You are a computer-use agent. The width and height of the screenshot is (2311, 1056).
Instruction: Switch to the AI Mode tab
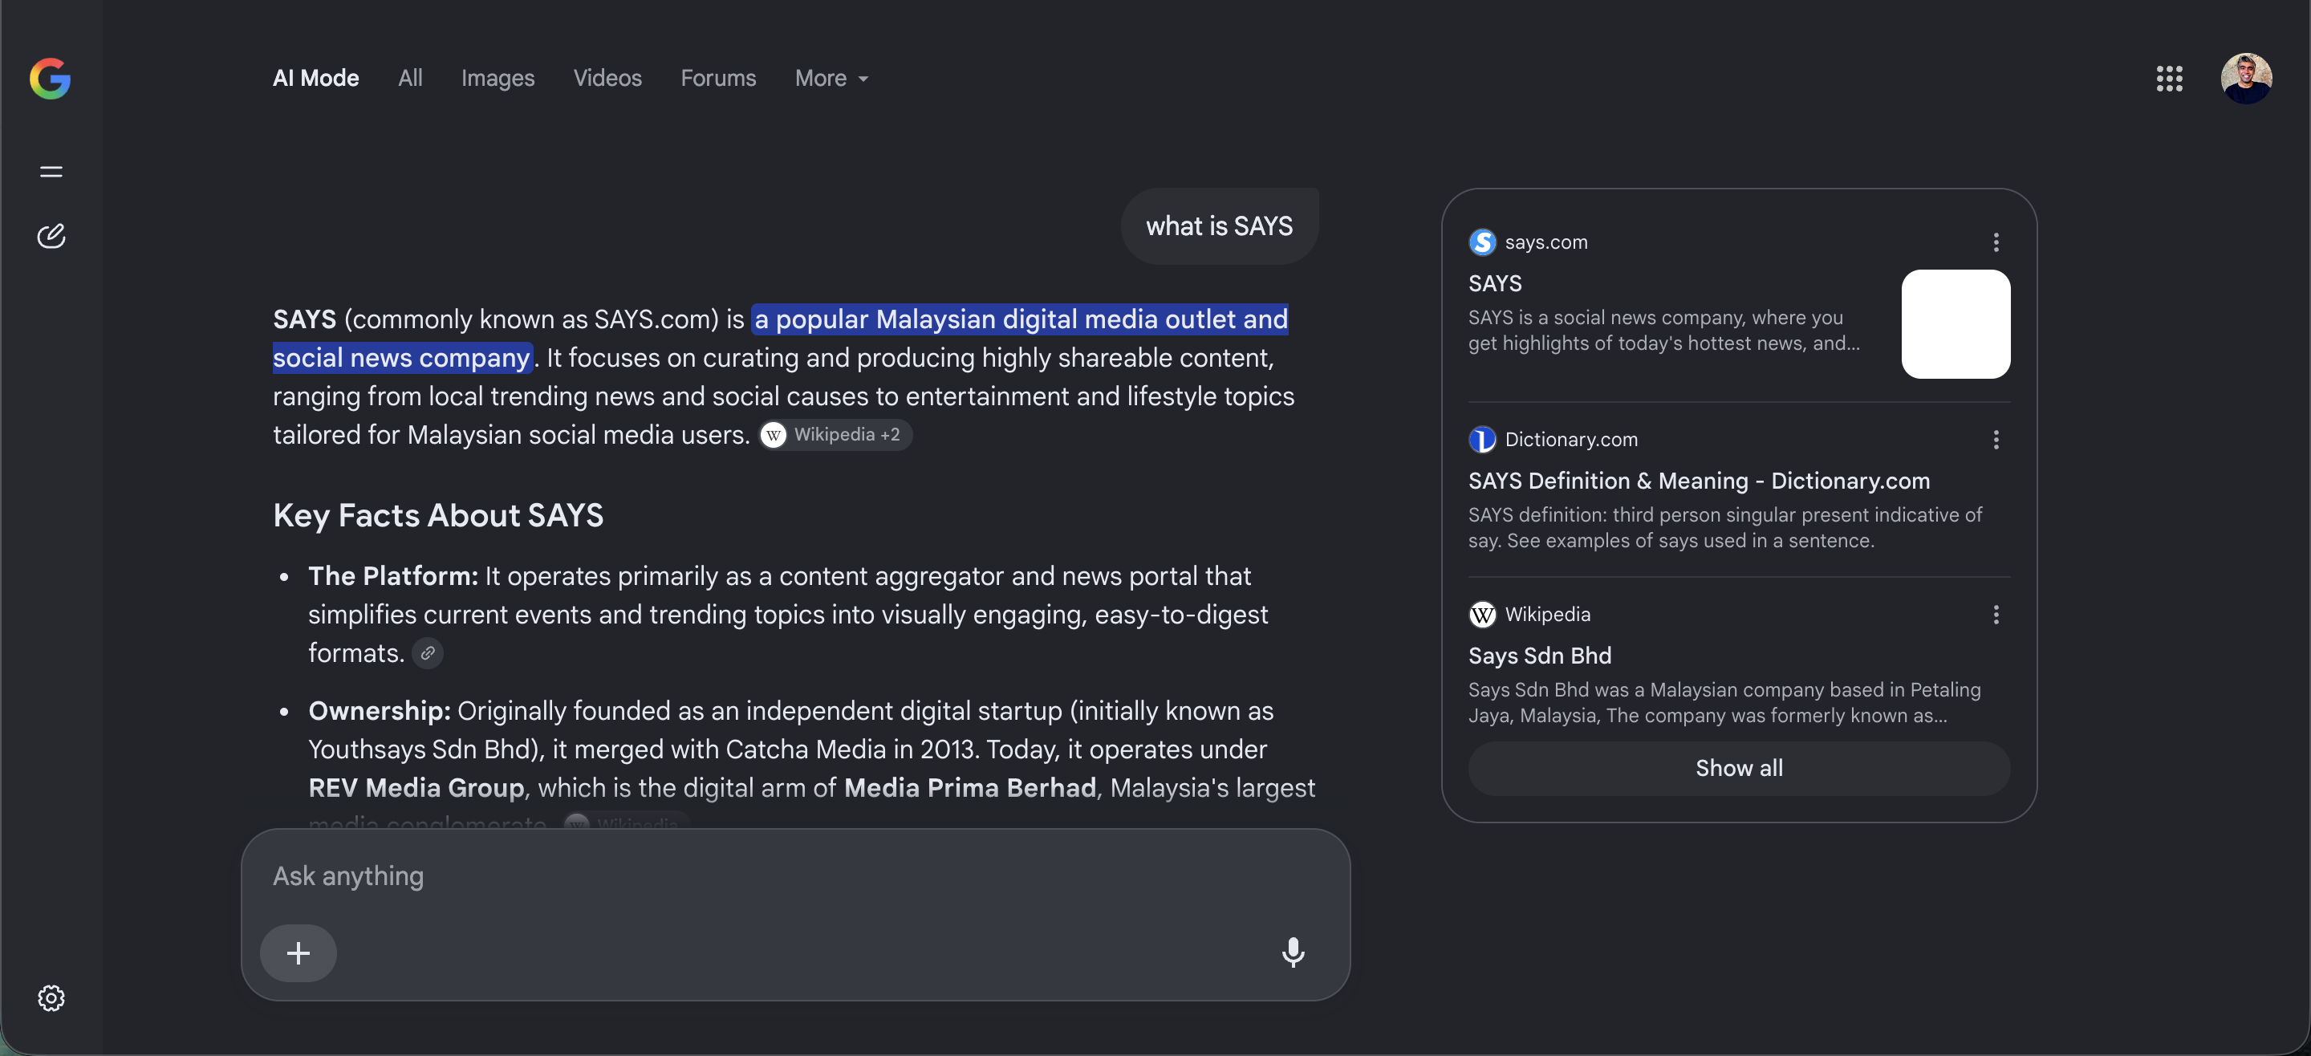316,79
